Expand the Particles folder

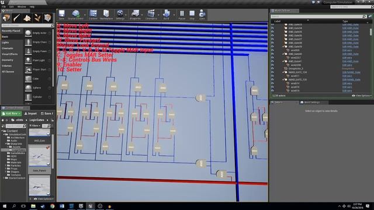point(6,166)
